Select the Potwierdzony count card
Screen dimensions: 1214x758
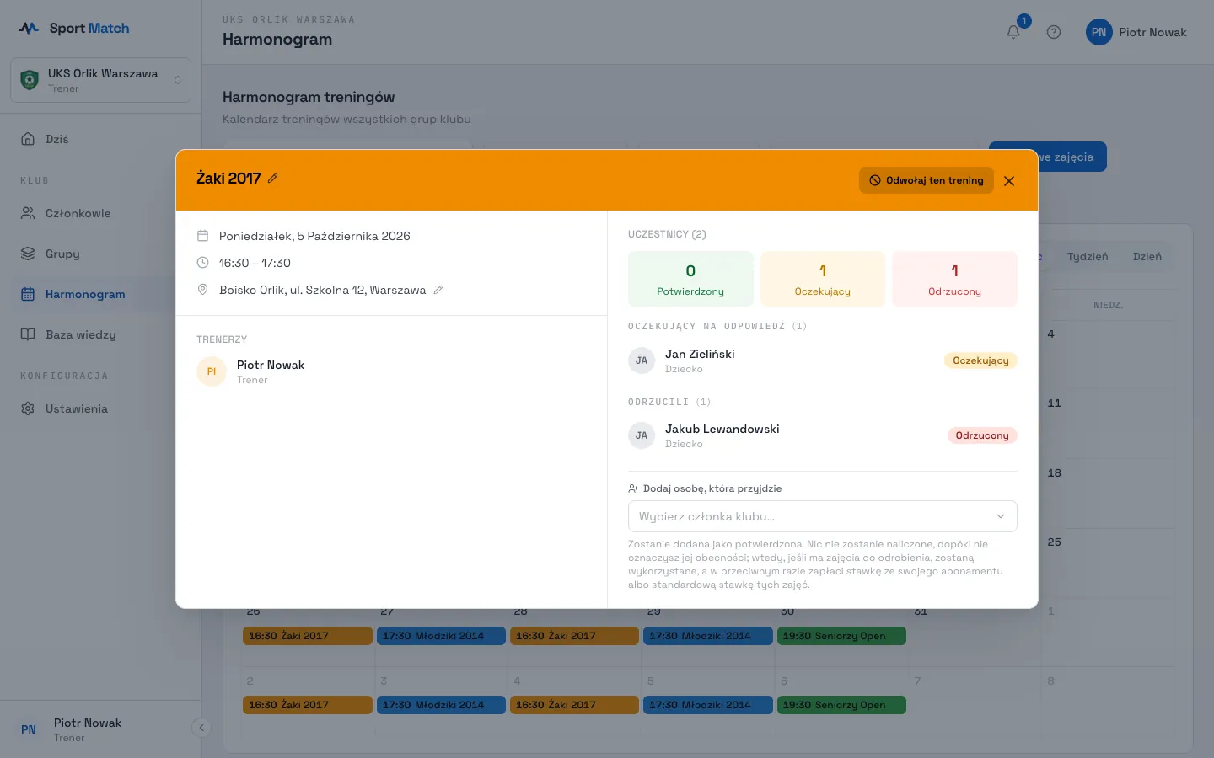pyautogui.click(x=690, y=279)
